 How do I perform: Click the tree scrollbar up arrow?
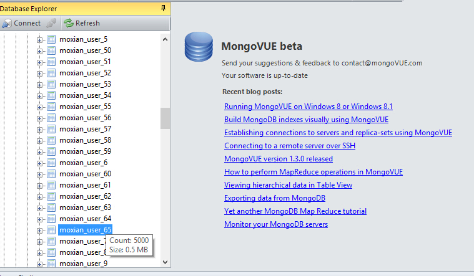coord(165,39)
